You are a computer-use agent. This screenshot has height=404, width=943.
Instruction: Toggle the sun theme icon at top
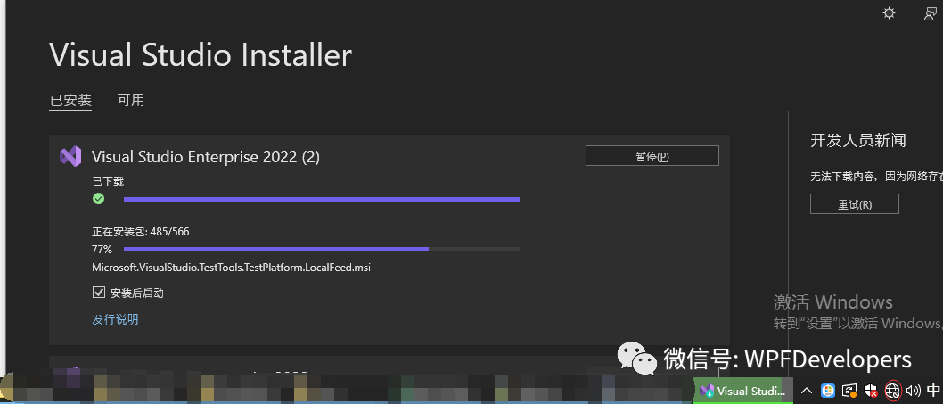coord(889,13)
